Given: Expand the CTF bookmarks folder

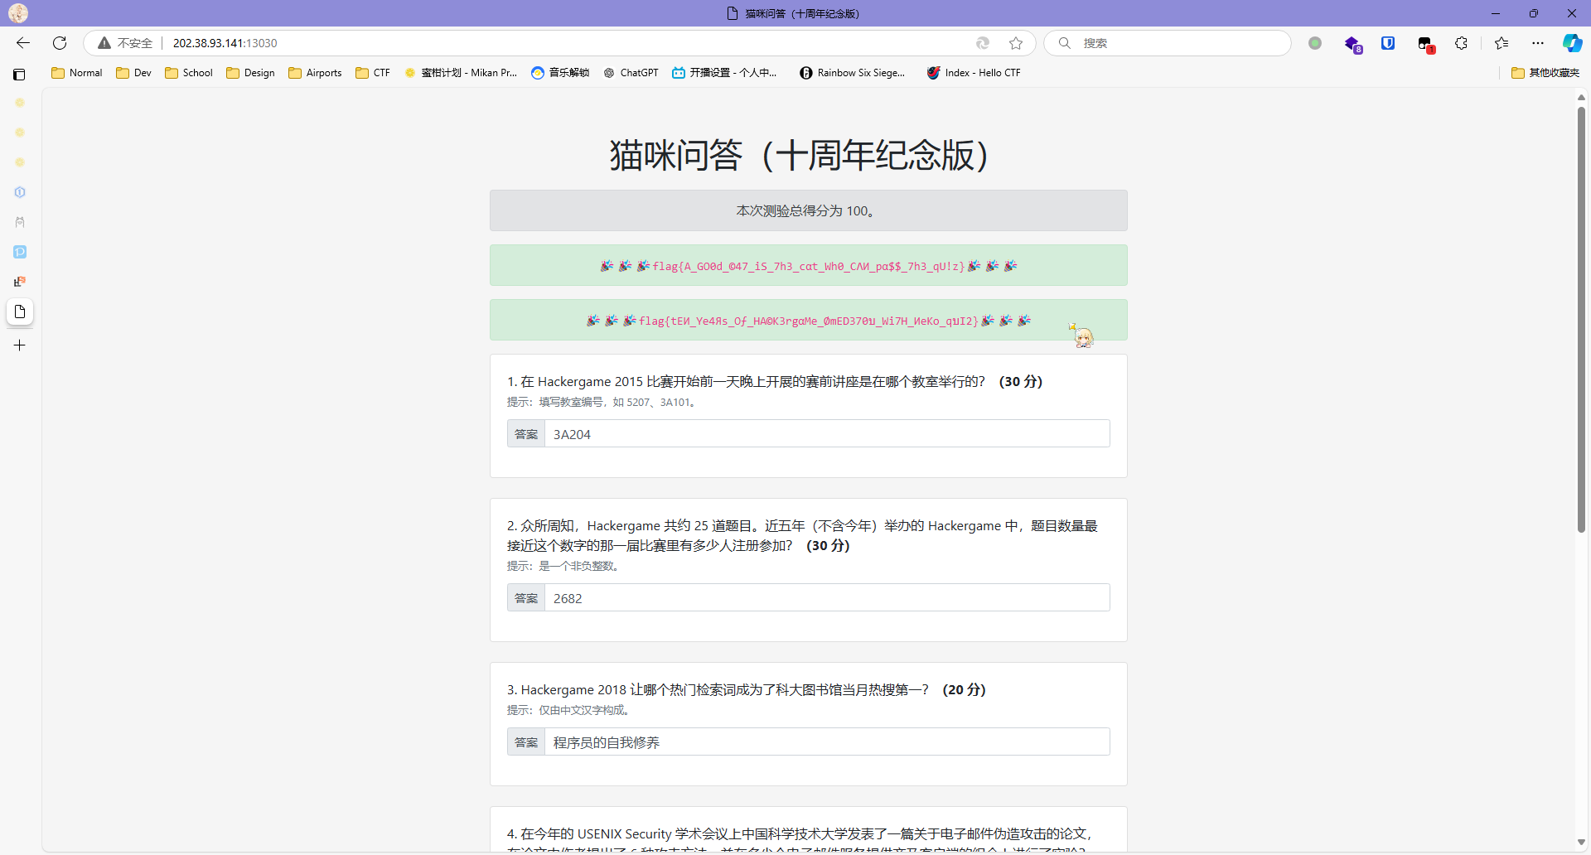Looking at the screenshot, I should coord(373,73).
